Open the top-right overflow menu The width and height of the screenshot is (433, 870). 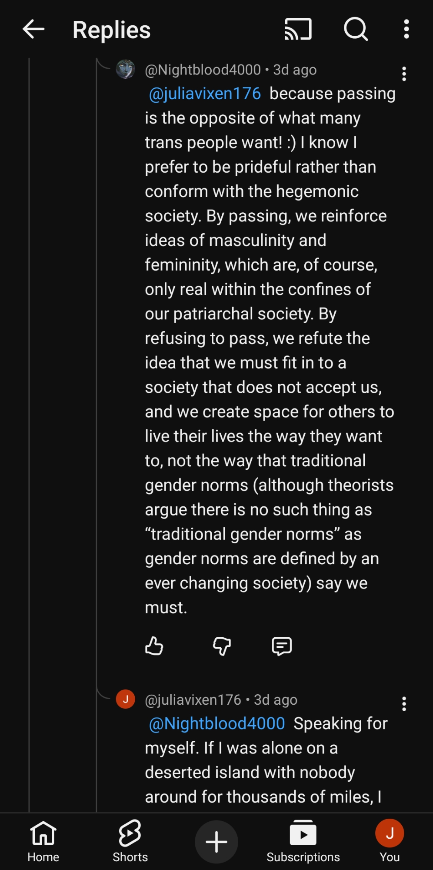pyautogui.click(x=406, y=30)
